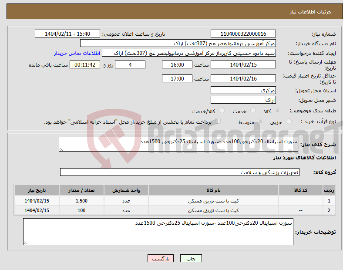Click the جزئیات اطلاعات نیاز header title
Viewport: 343px width, 270px height.
pyautogui.click(x=310, y=12)
